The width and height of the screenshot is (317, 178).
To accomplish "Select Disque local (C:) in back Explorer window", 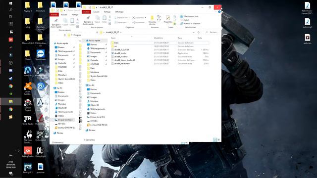I will 65,120.
